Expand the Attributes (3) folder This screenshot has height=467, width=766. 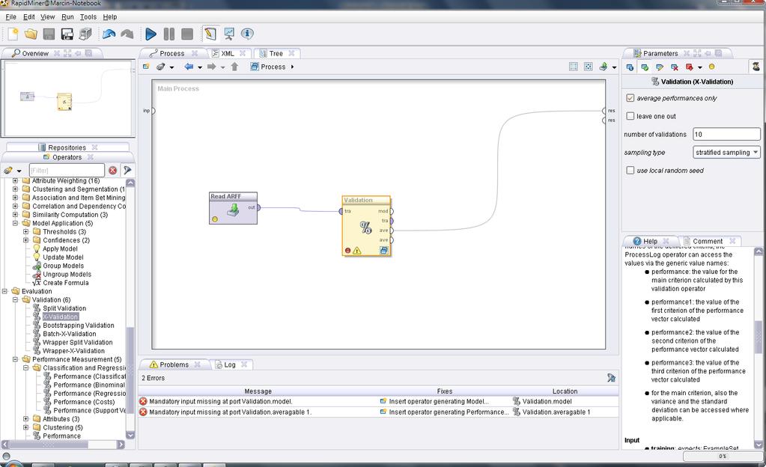tap(26, 419)
